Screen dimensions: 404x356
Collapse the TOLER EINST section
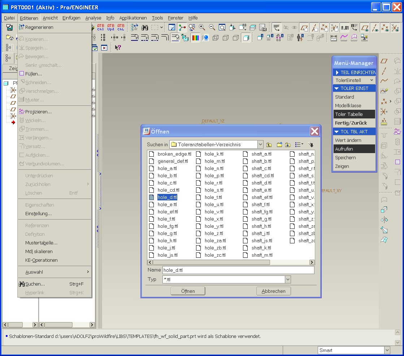336,88
